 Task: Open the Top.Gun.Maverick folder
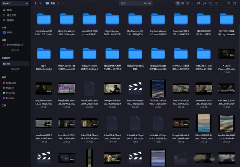[158, 19]
